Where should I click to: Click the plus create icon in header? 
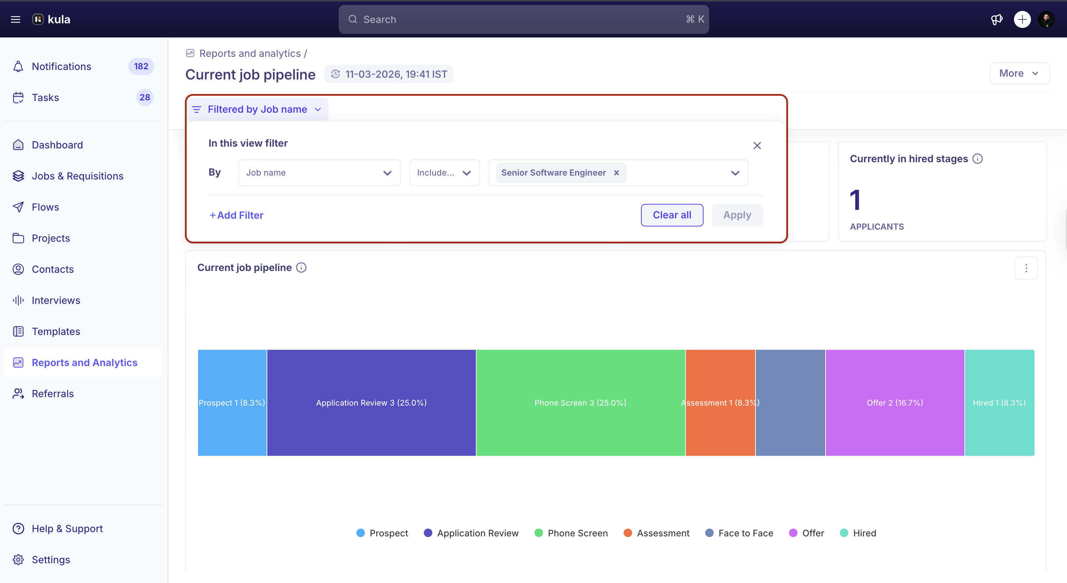1022,19
